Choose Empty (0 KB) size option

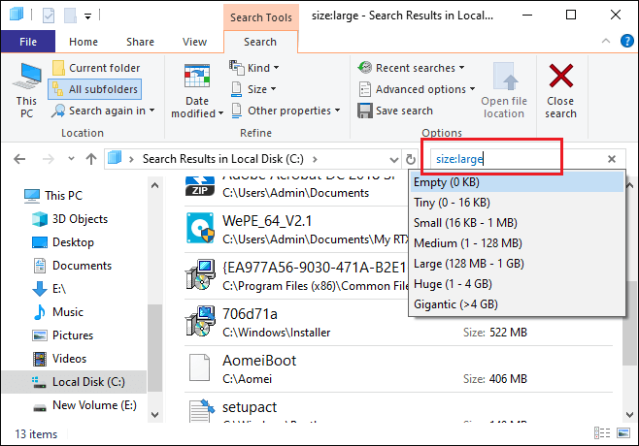(x=517, y=182)
